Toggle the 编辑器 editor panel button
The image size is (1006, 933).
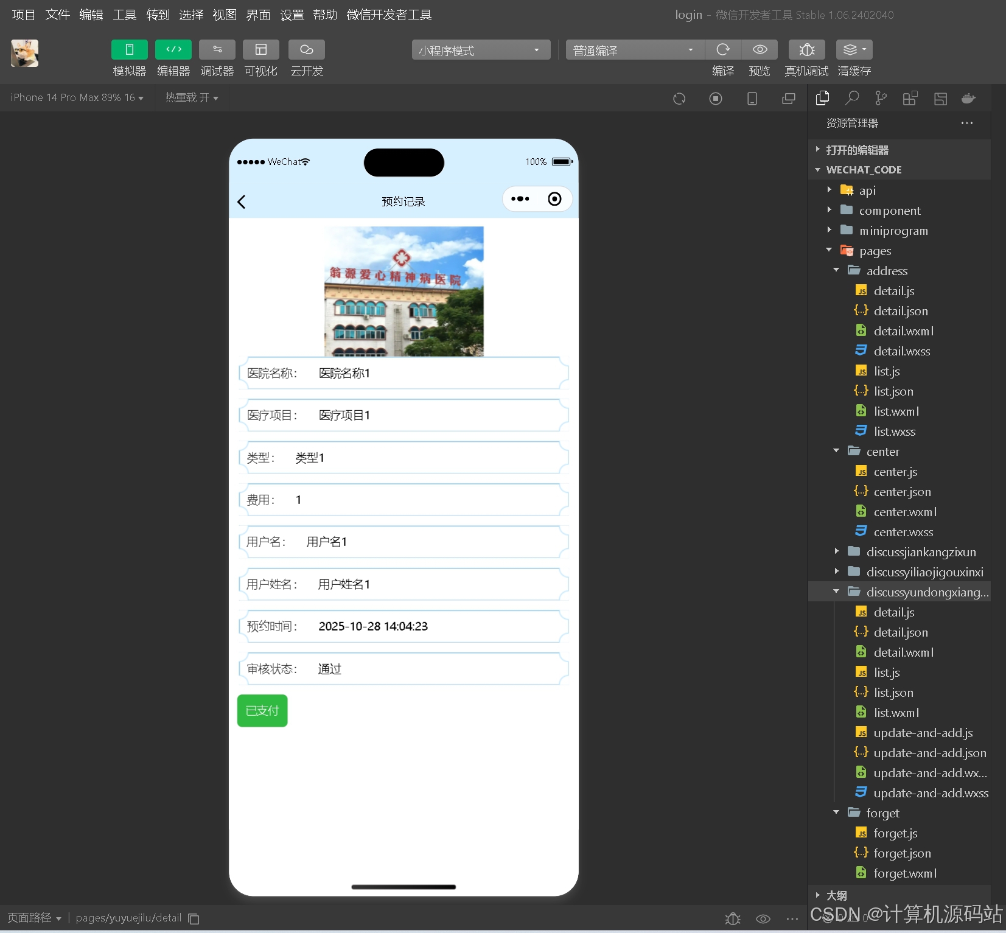coord(173,50)
